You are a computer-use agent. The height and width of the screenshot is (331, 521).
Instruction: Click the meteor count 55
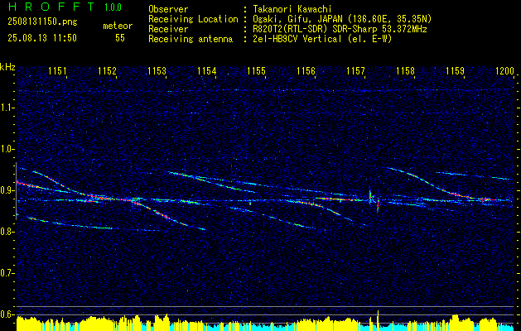120,38
